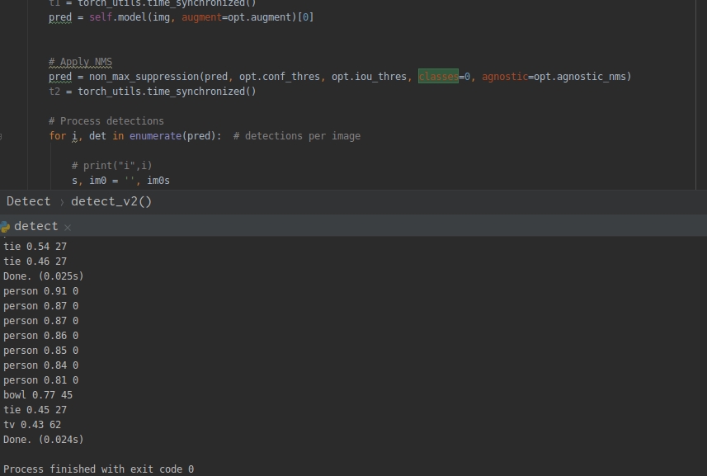Click the Python icon on detect tab
The image size is (707, 476).
[5, 227]
